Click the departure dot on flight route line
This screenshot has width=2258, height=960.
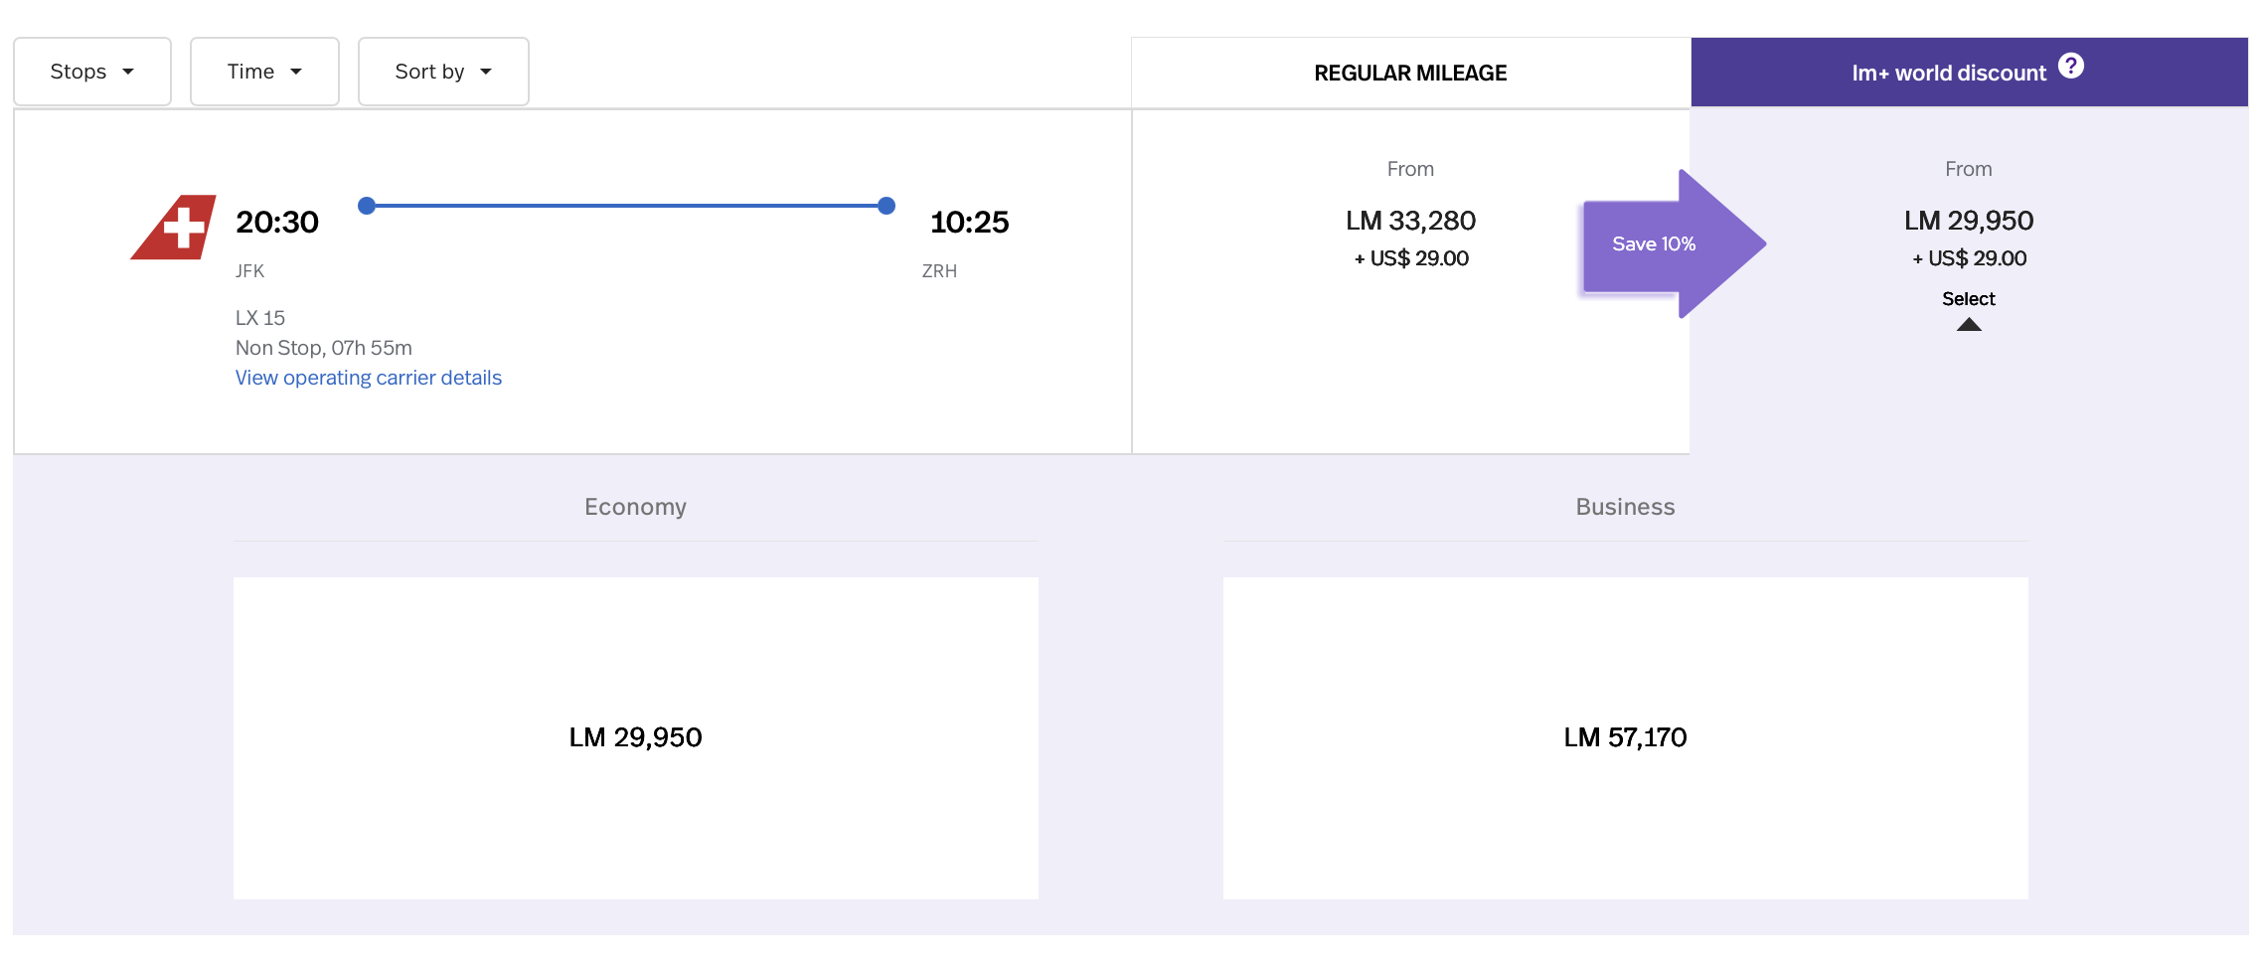pyautogui.click(x=368, y=205)
